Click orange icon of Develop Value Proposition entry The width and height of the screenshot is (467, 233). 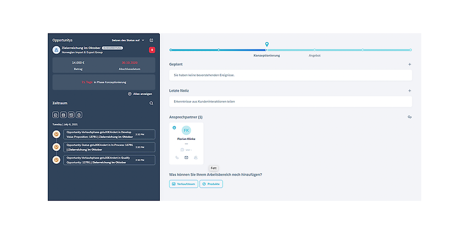(56, 134)
